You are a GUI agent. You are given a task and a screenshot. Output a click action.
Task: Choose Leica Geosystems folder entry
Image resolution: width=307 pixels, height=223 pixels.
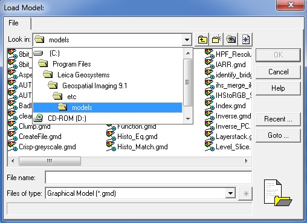(x=83, y=75)
